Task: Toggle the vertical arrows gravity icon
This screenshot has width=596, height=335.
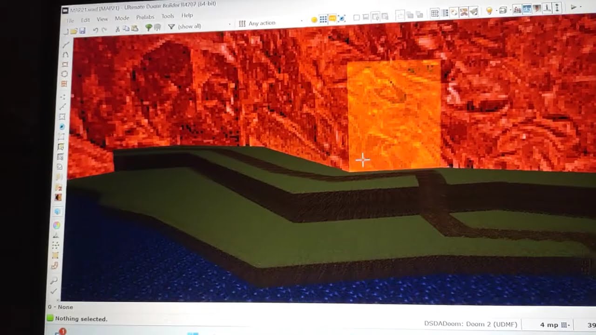Action: click(x=557, y=7)
